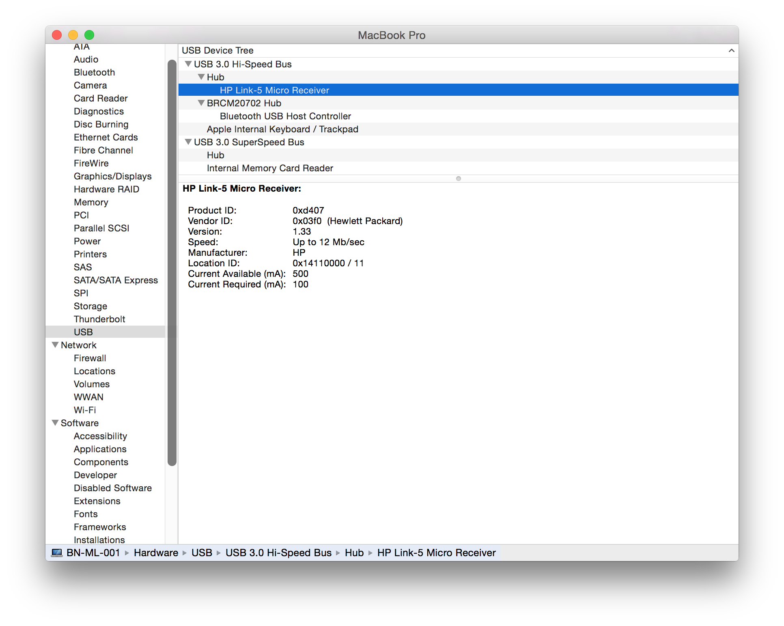The width and height of the screenshot is (784, 626).
Task: Click Hardware in the bottom path bar
Action: pos(156,553)
